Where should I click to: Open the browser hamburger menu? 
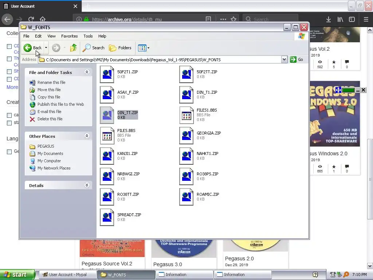pyautogui.click(x=366, y=19)
